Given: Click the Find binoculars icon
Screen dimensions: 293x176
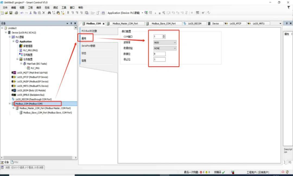Looking at the screenshot, I should point(49,13).
